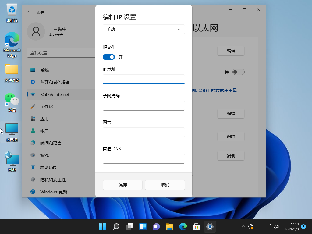Select 网络 & Internet in the sidebar

click(x=54, y=94)
